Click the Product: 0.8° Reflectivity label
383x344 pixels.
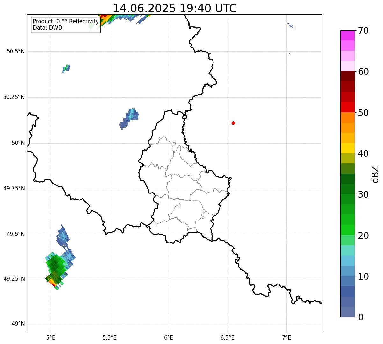[66, 21]
